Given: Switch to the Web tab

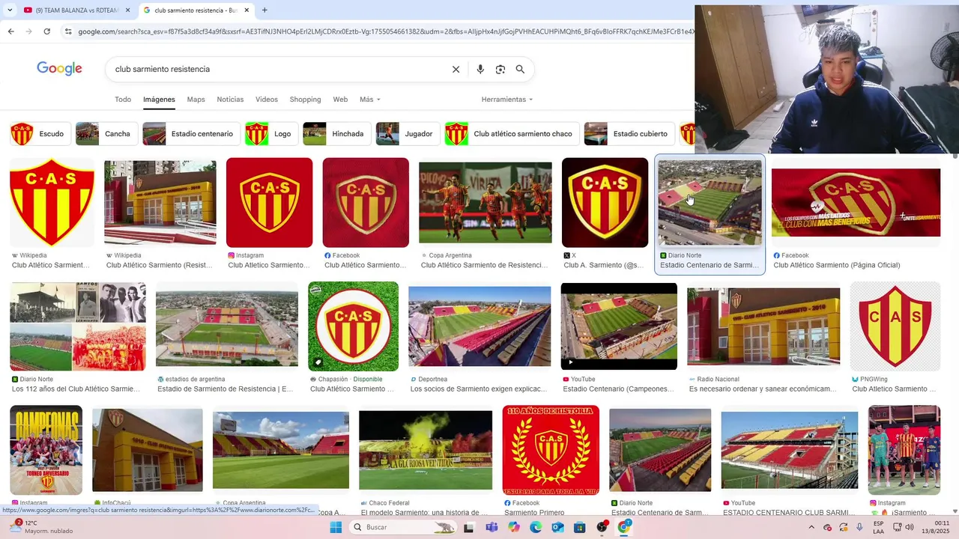Looking at the screenshot, I should point(340,100).
